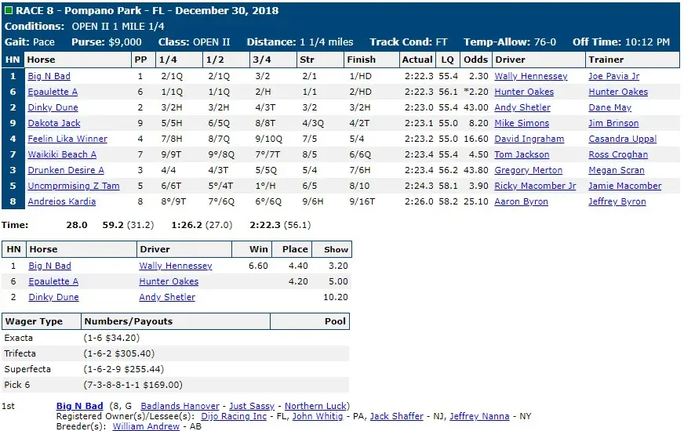Open sire Badlands Hanover link
This screenshot has width=684, height=431.
(180, 406)
